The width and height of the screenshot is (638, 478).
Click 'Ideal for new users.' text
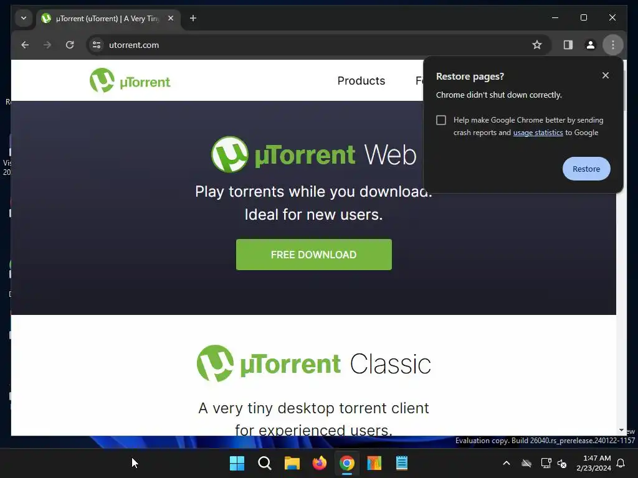[x=314, y=214]
